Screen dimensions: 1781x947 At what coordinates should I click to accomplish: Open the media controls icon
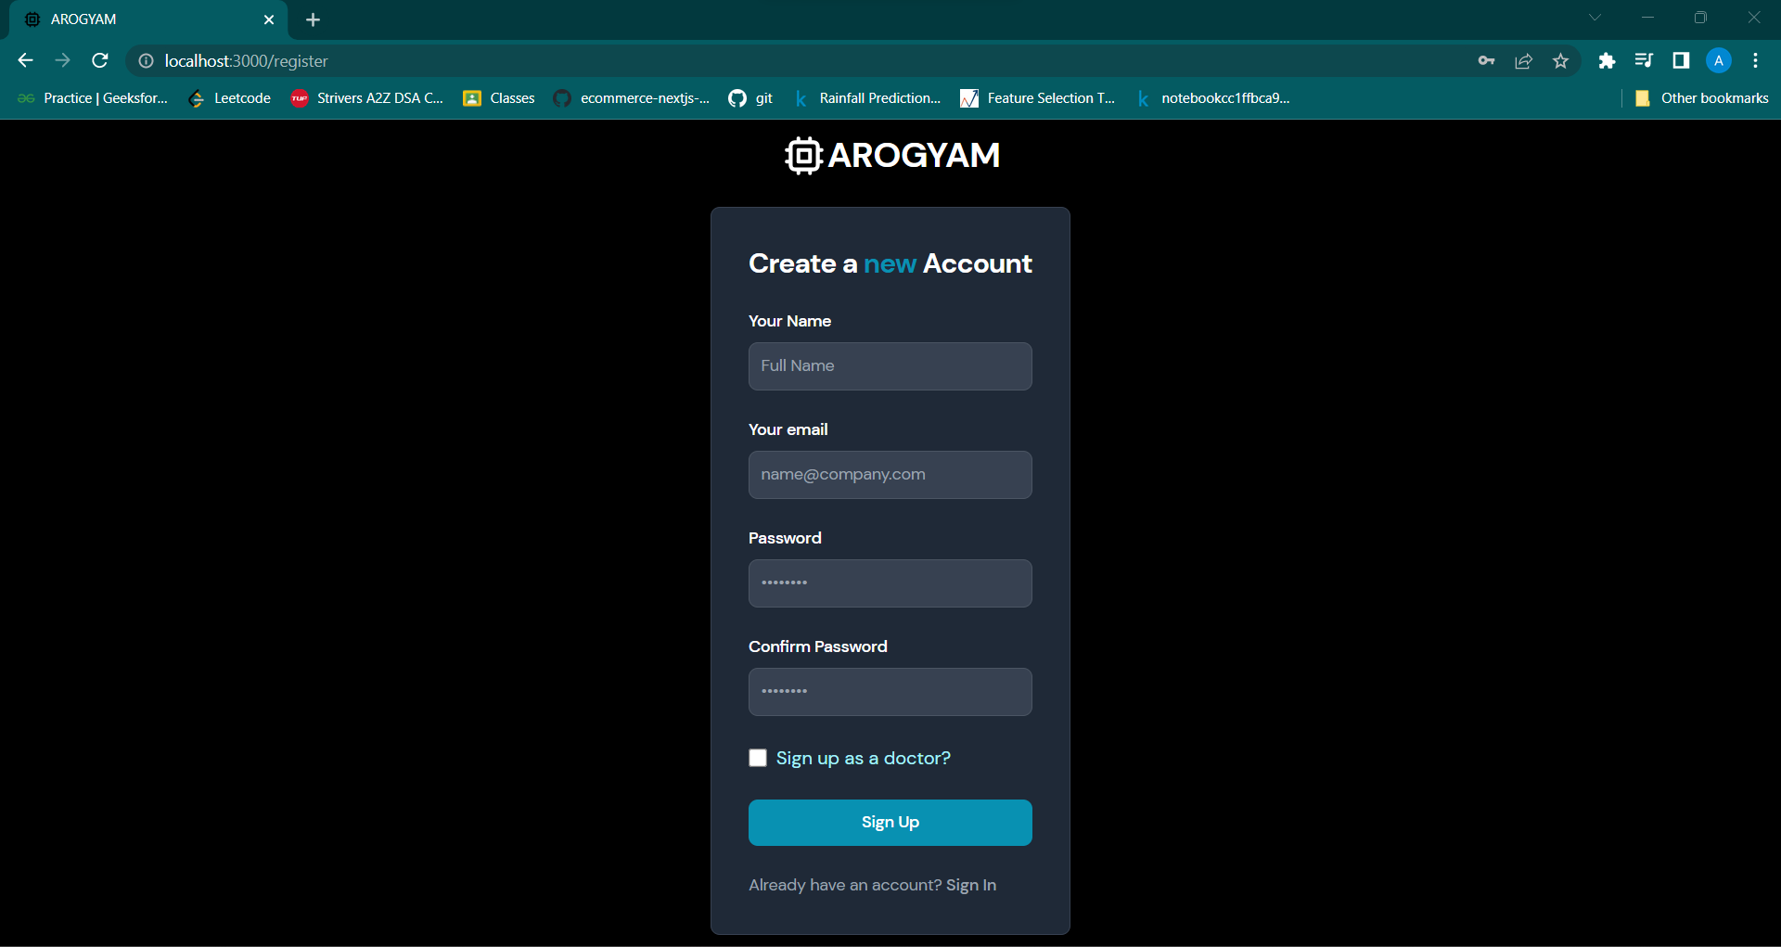tap(1644, 60)
